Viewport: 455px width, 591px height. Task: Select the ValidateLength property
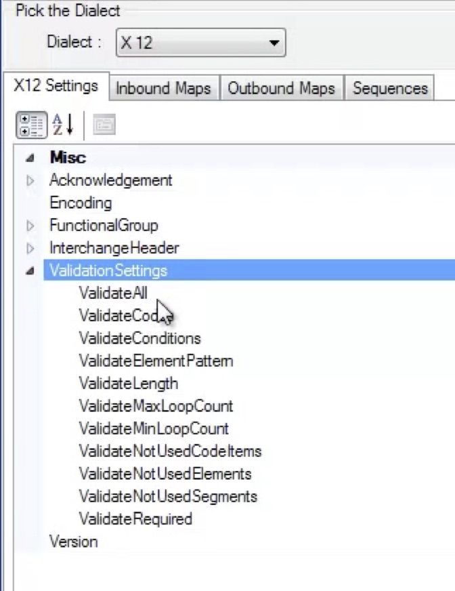tap(128, 384)
